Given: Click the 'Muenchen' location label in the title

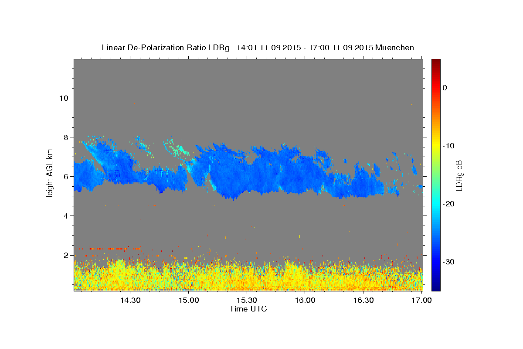Looking at the screenshot, I should pyautogui.click(x=395, y=48).
